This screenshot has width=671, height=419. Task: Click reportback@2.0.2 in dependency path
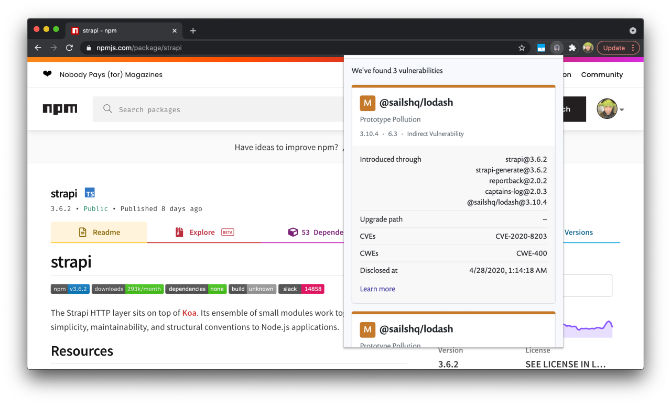coord(518,181)
